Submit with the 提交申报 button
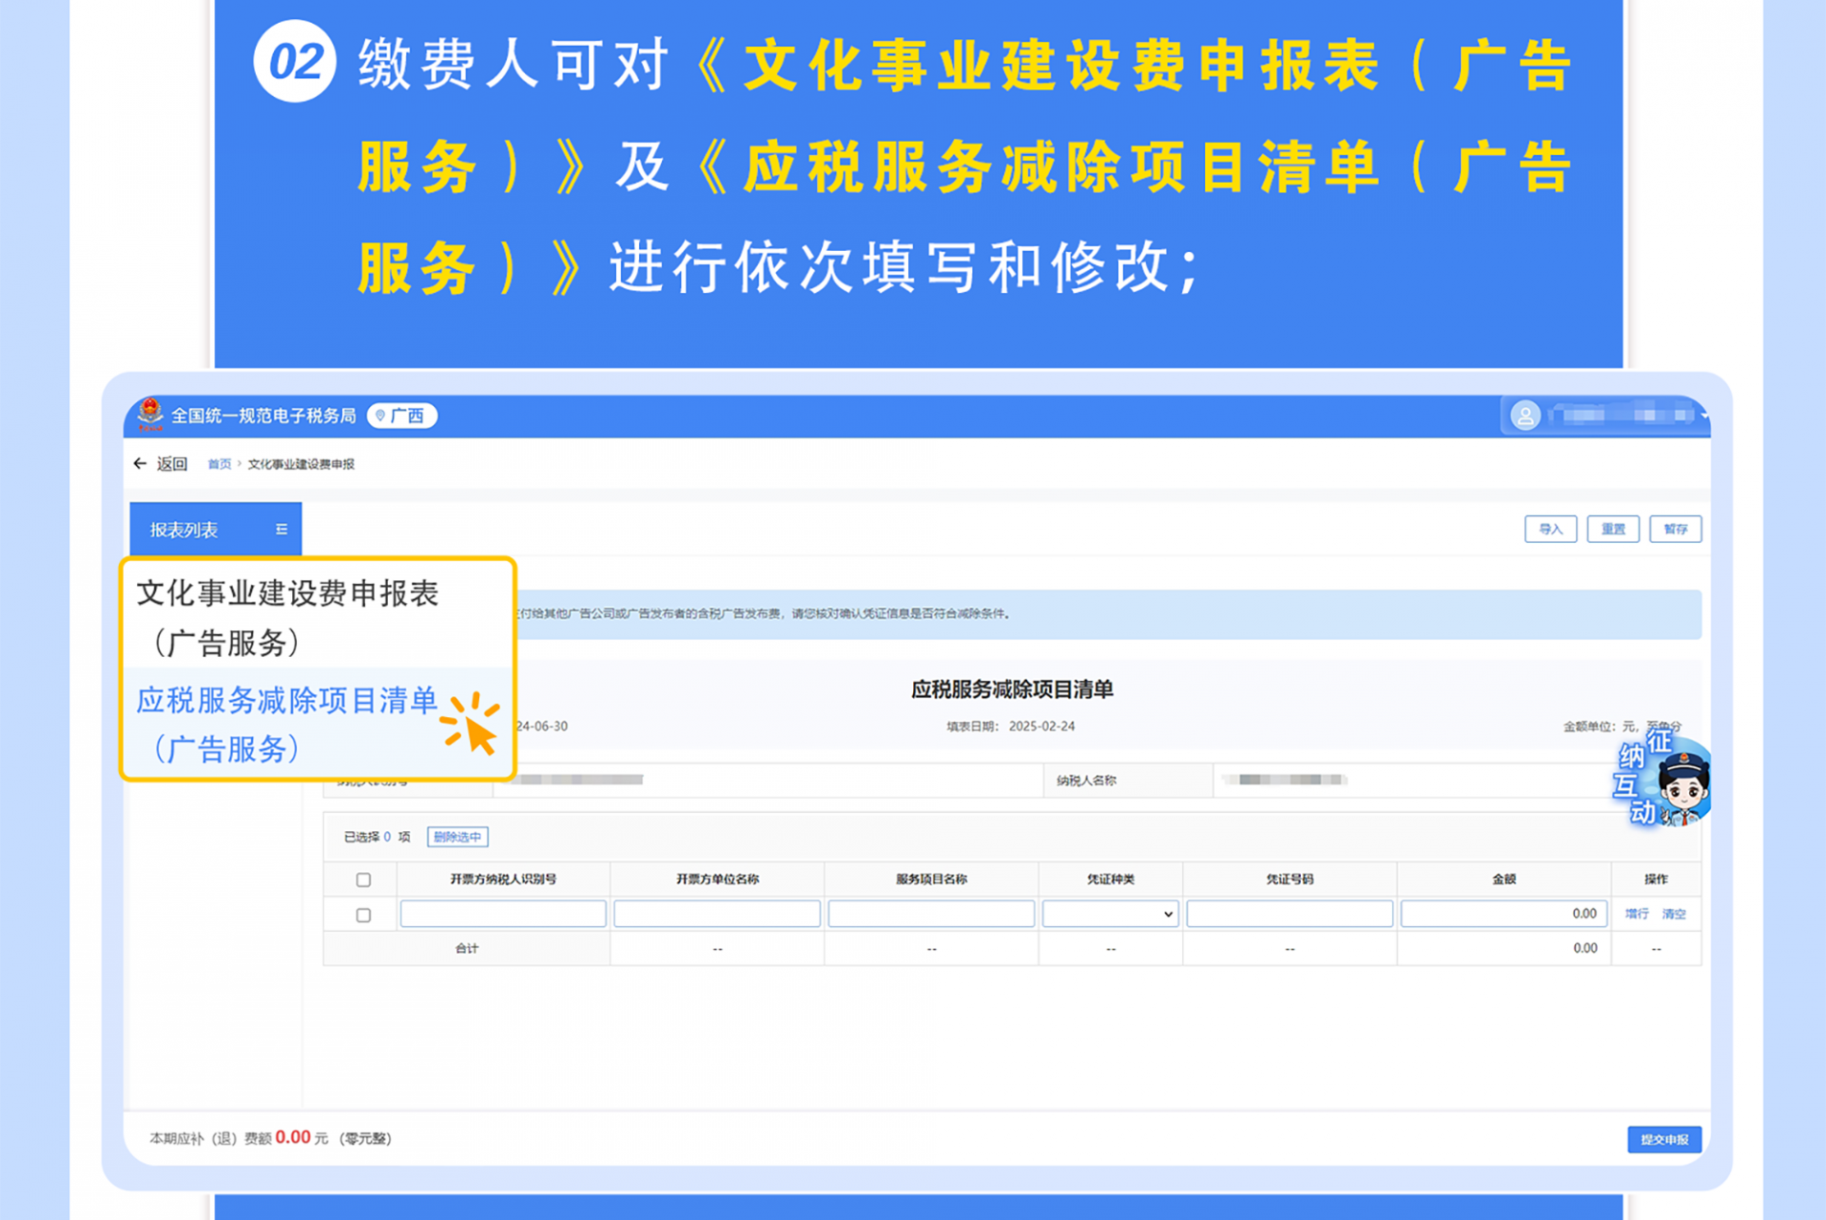Image resolution: width=1826 pixels, height=1220 pixels. pos(1663,1139)
